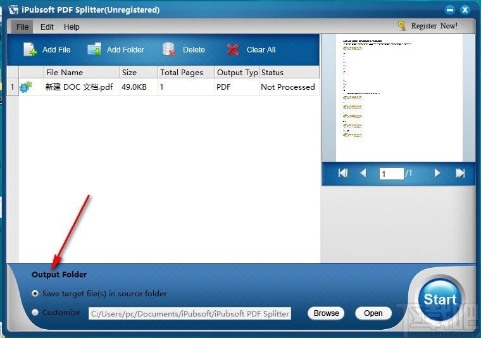481x338 pixels.
Task: Minimize the PDF Splitter window
Action: click(x=450, y=10)
